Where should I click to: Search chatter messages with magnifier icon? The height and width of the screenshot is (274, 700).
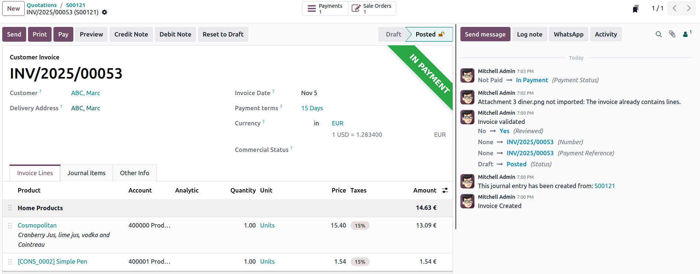(659, 34)
